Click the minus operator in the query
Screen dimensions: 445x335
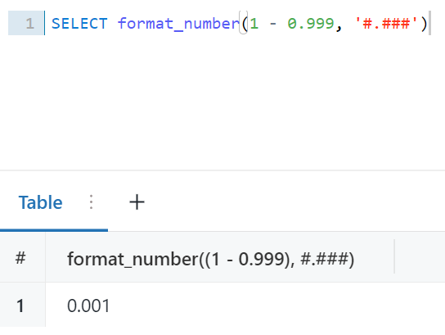pyautogui.click(x=273, y=24)
